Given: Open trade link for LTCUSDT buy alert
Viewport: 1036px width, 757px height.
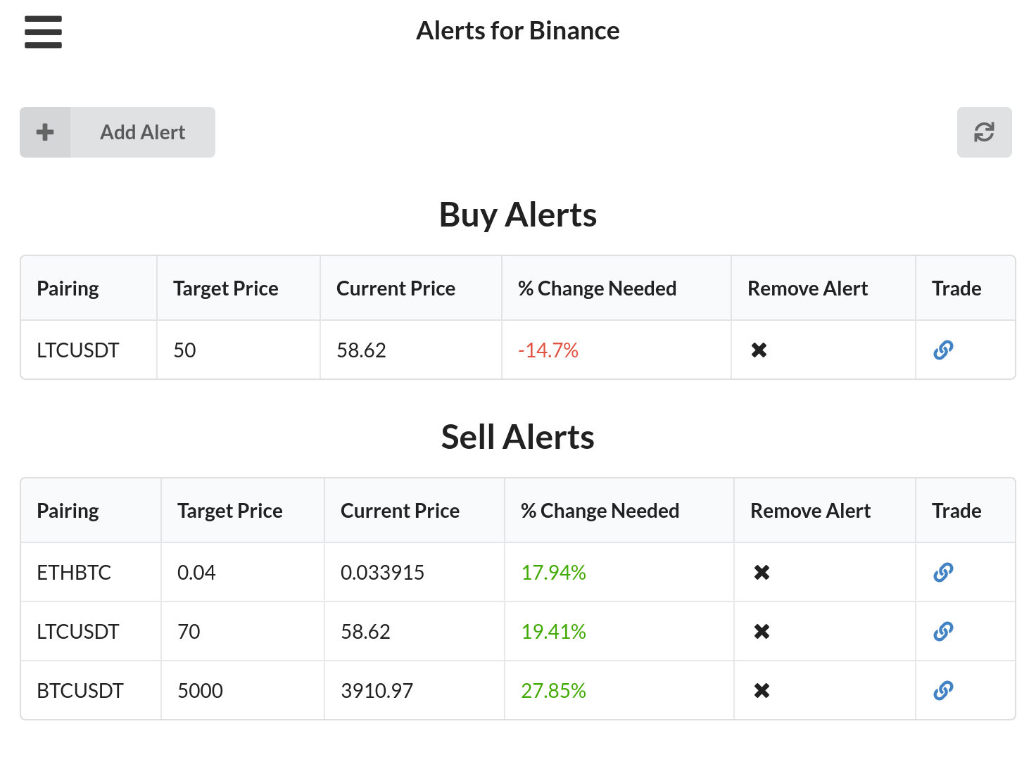Looking at the screenshot, I should (943, 350).
